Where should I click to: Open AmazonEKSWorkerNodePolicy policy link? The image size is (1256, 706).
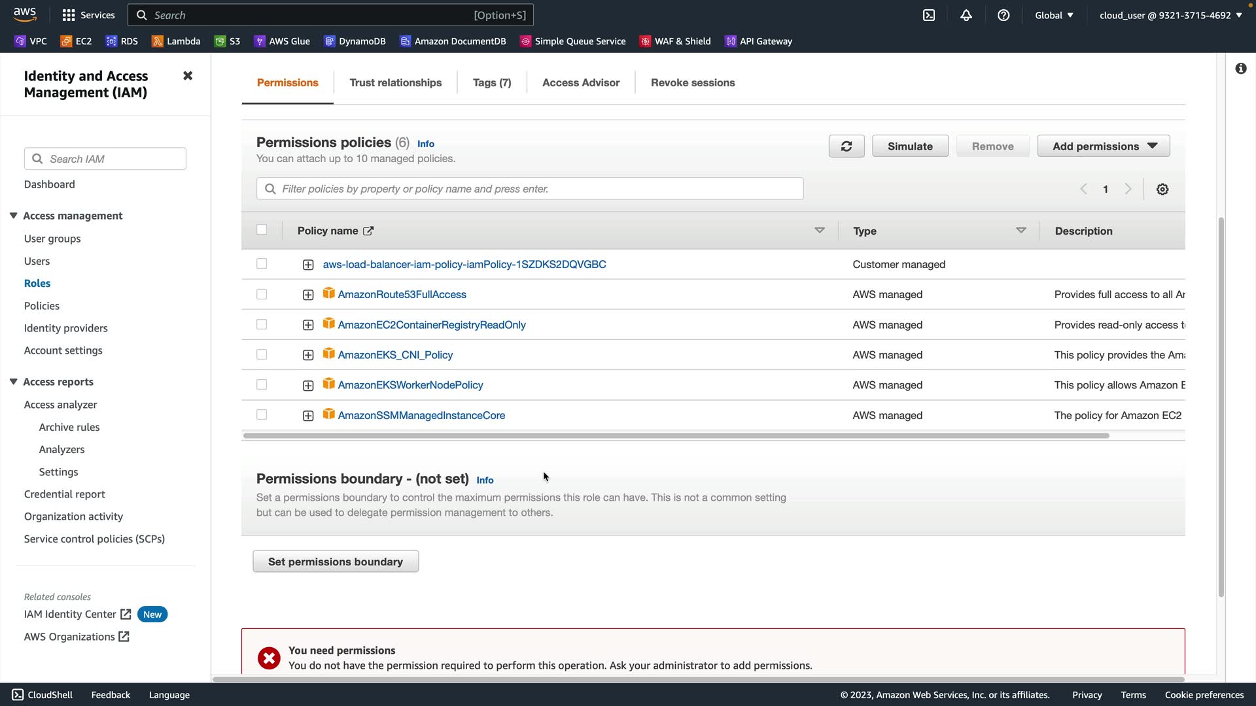(410, 385)
